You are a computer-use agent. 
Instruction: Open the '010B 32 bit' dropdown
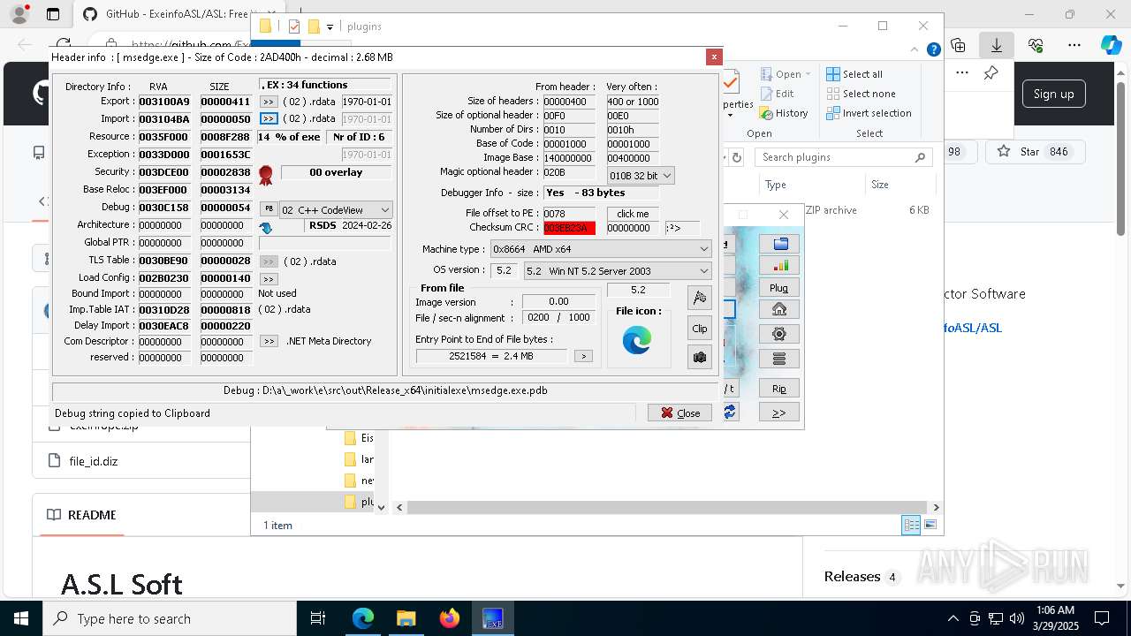[641, 176]
